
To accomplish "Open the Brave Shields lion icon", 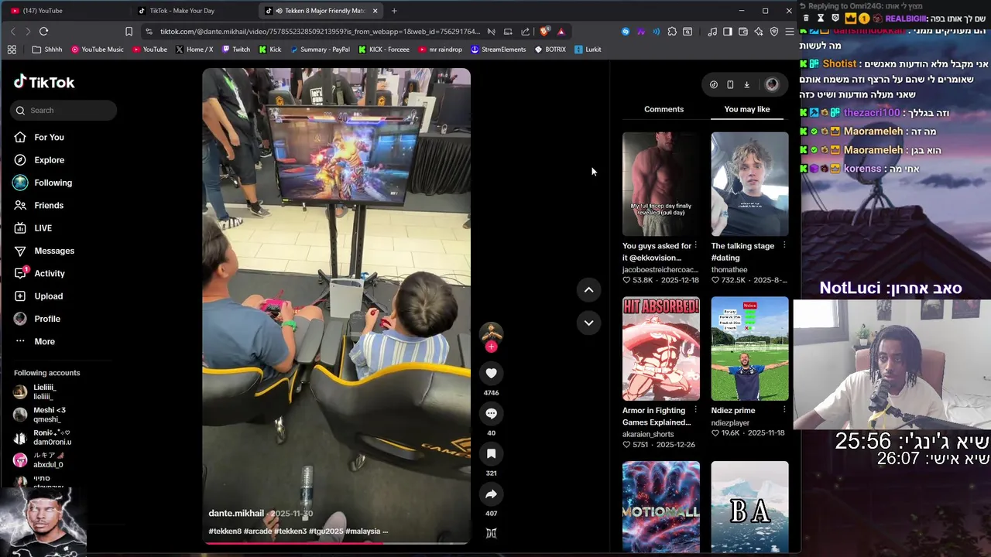I will [x=544, y=31].
